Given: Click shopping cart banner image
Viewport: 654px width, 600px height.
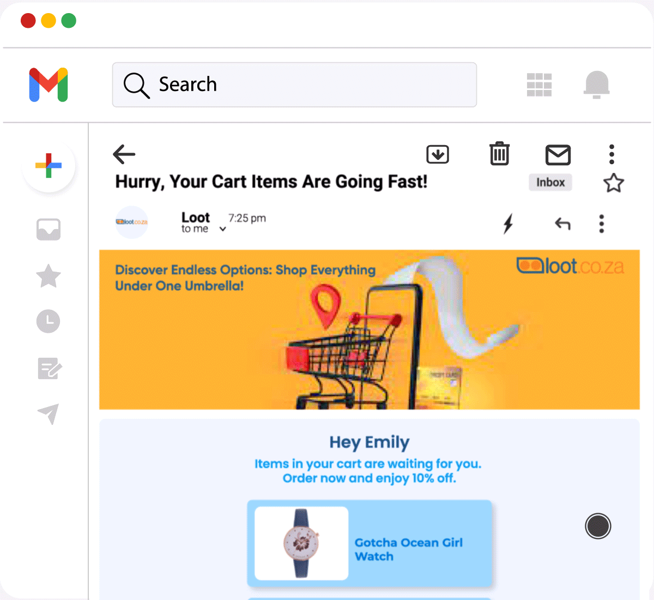Looking at the screenshot, I should click(370, 329).
